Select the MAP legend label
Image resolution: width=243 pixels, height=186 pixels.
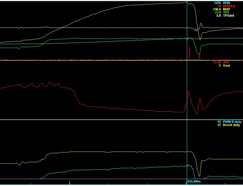[x=226, y=9]
